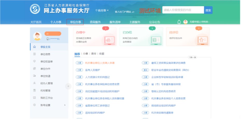Viewport: 241px width, 125px height.
Task: Open the 办理中 status card
Action: tap(95, 37)
